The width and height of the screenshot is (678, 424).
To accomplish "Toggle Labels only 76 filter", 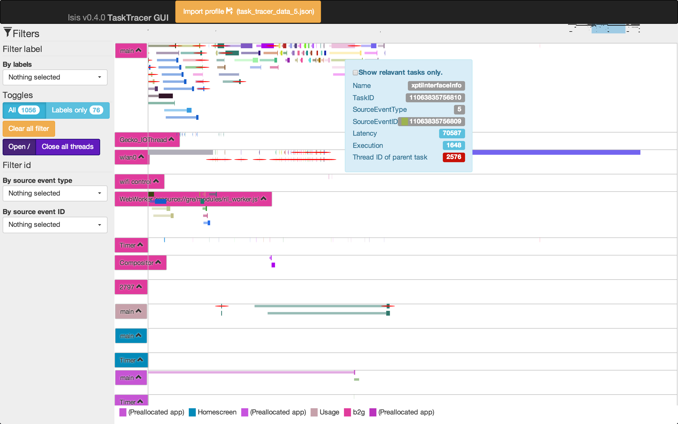I will pyautogui.click(x=78, y=110).
